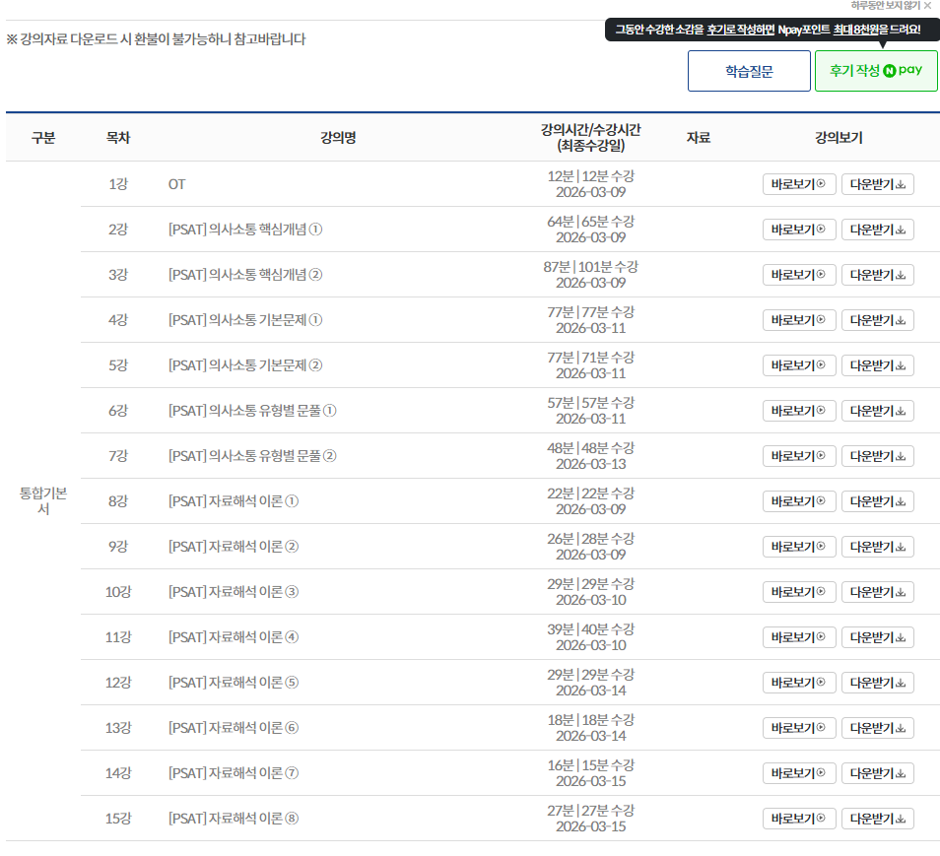Download the 1강 OT lecture

pos(877,184)
